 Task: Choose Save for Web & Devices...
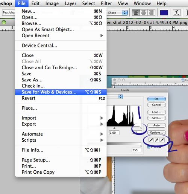pos(61,92)
